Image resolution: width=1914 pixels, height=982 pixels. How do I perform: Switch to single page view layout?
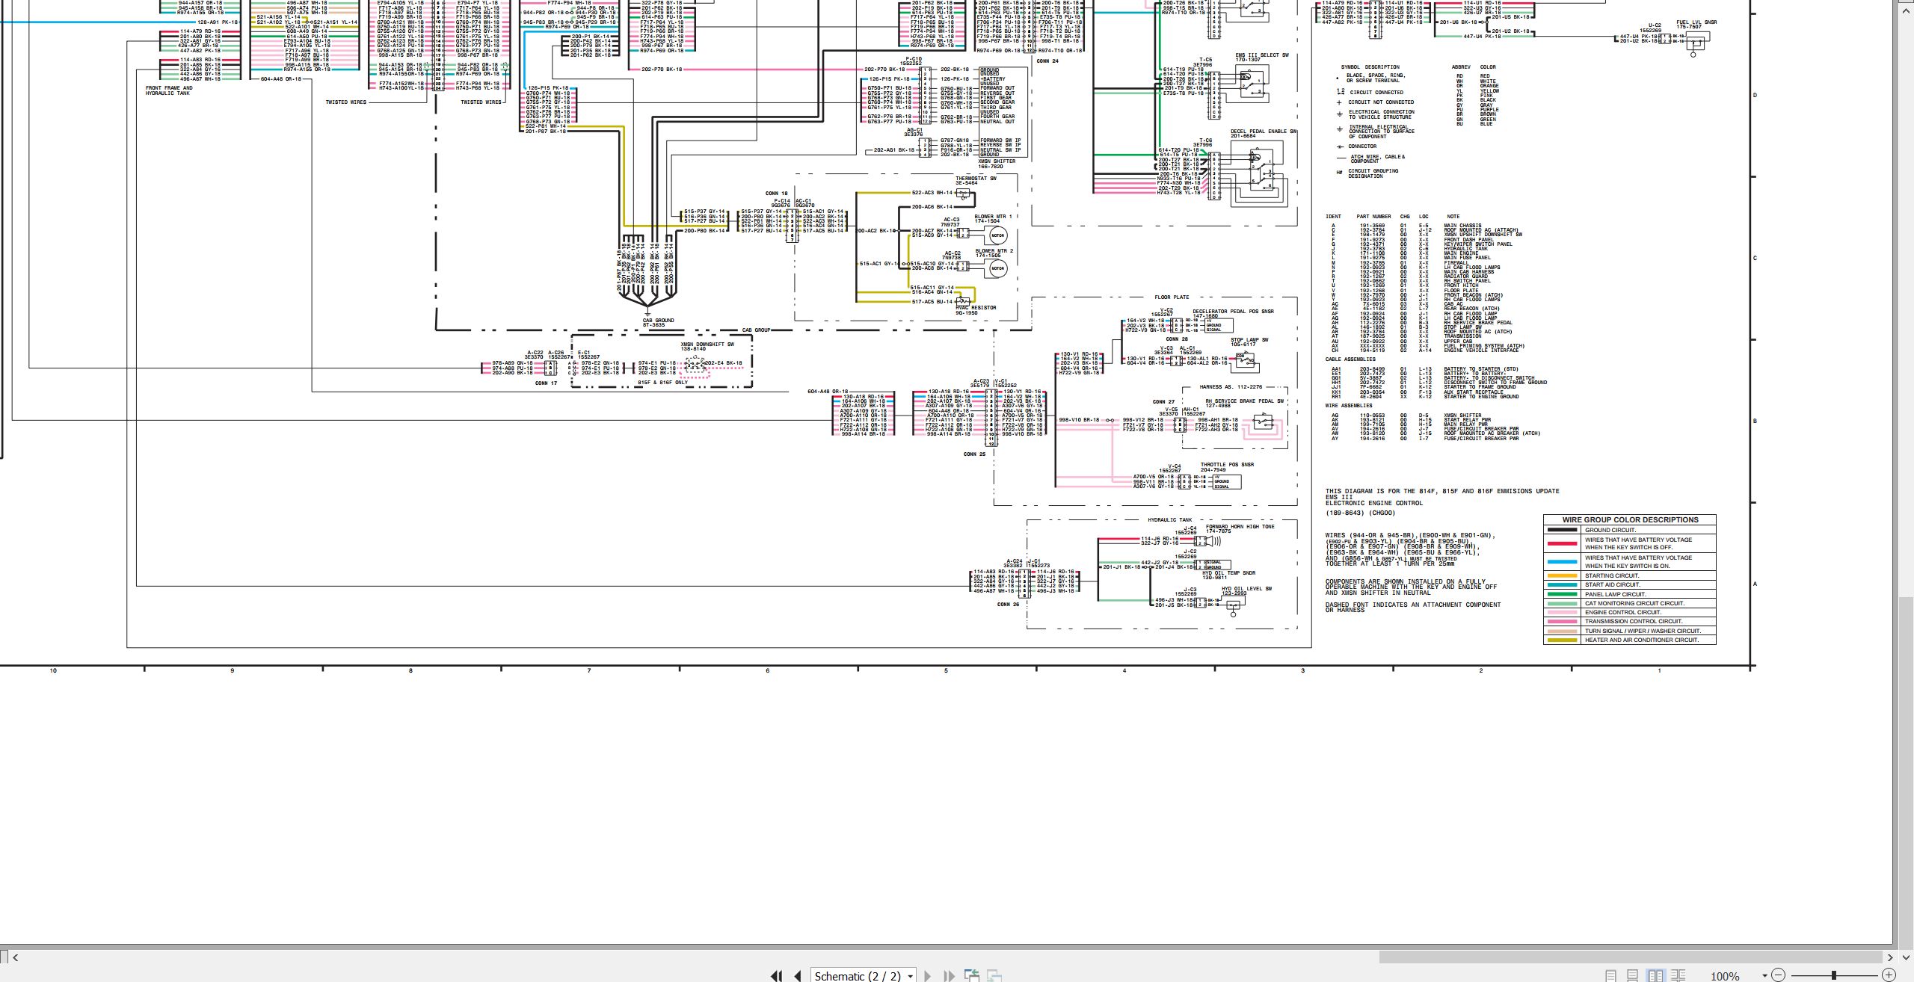click(1610, 975)
